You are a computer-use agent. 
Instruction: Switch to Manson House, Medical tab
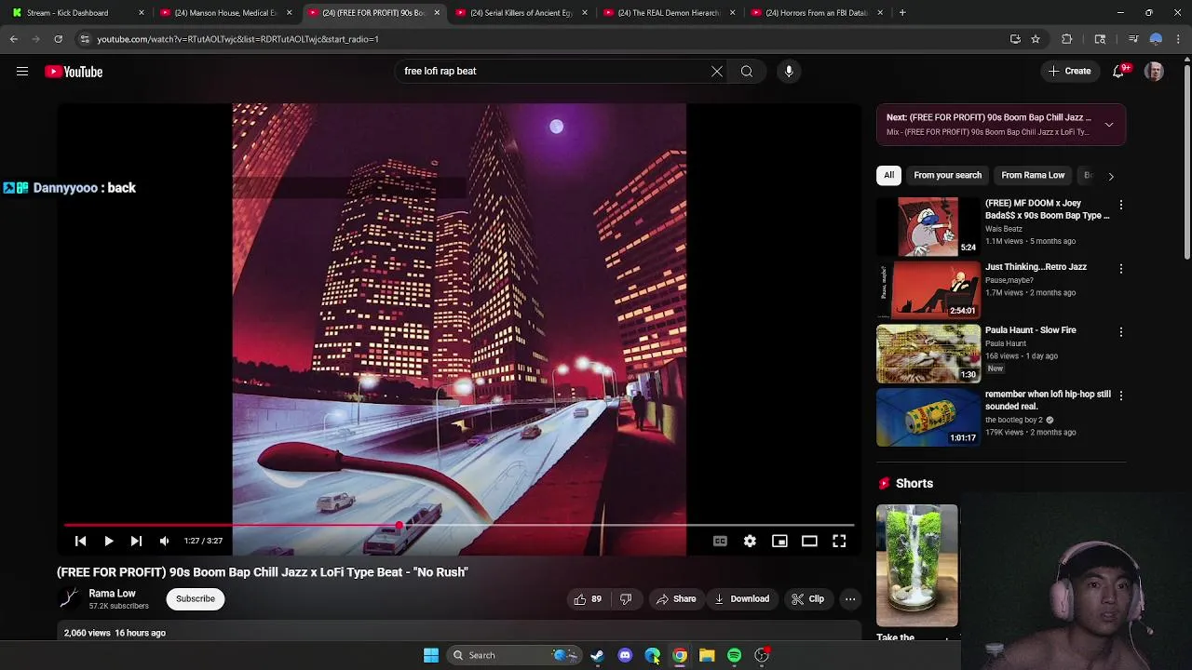[x=225, y=13]
